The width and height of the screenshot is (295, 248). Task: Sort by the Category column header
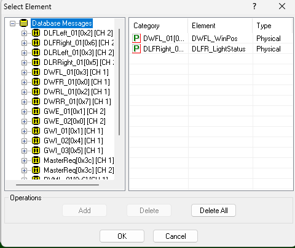(x=159, y=26)
